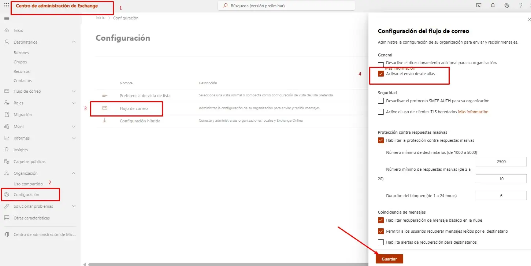531x266 pixels.
Task: Open 'Configuración híbrida' in the settings list
Action: 140,121
